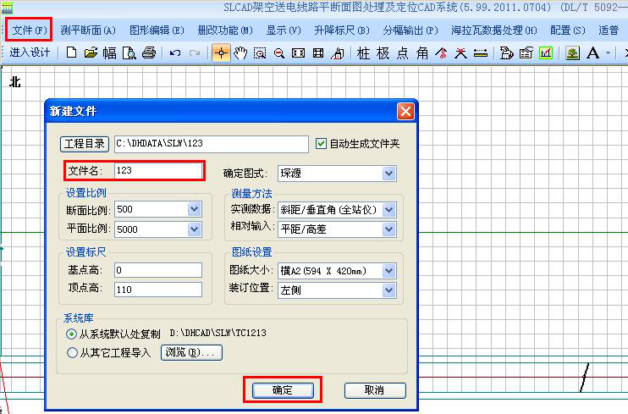This screenshot has width=628, height=414.
Task: Click the 文件名 input field
Action: pyautogui.click(x=158, y=170)
